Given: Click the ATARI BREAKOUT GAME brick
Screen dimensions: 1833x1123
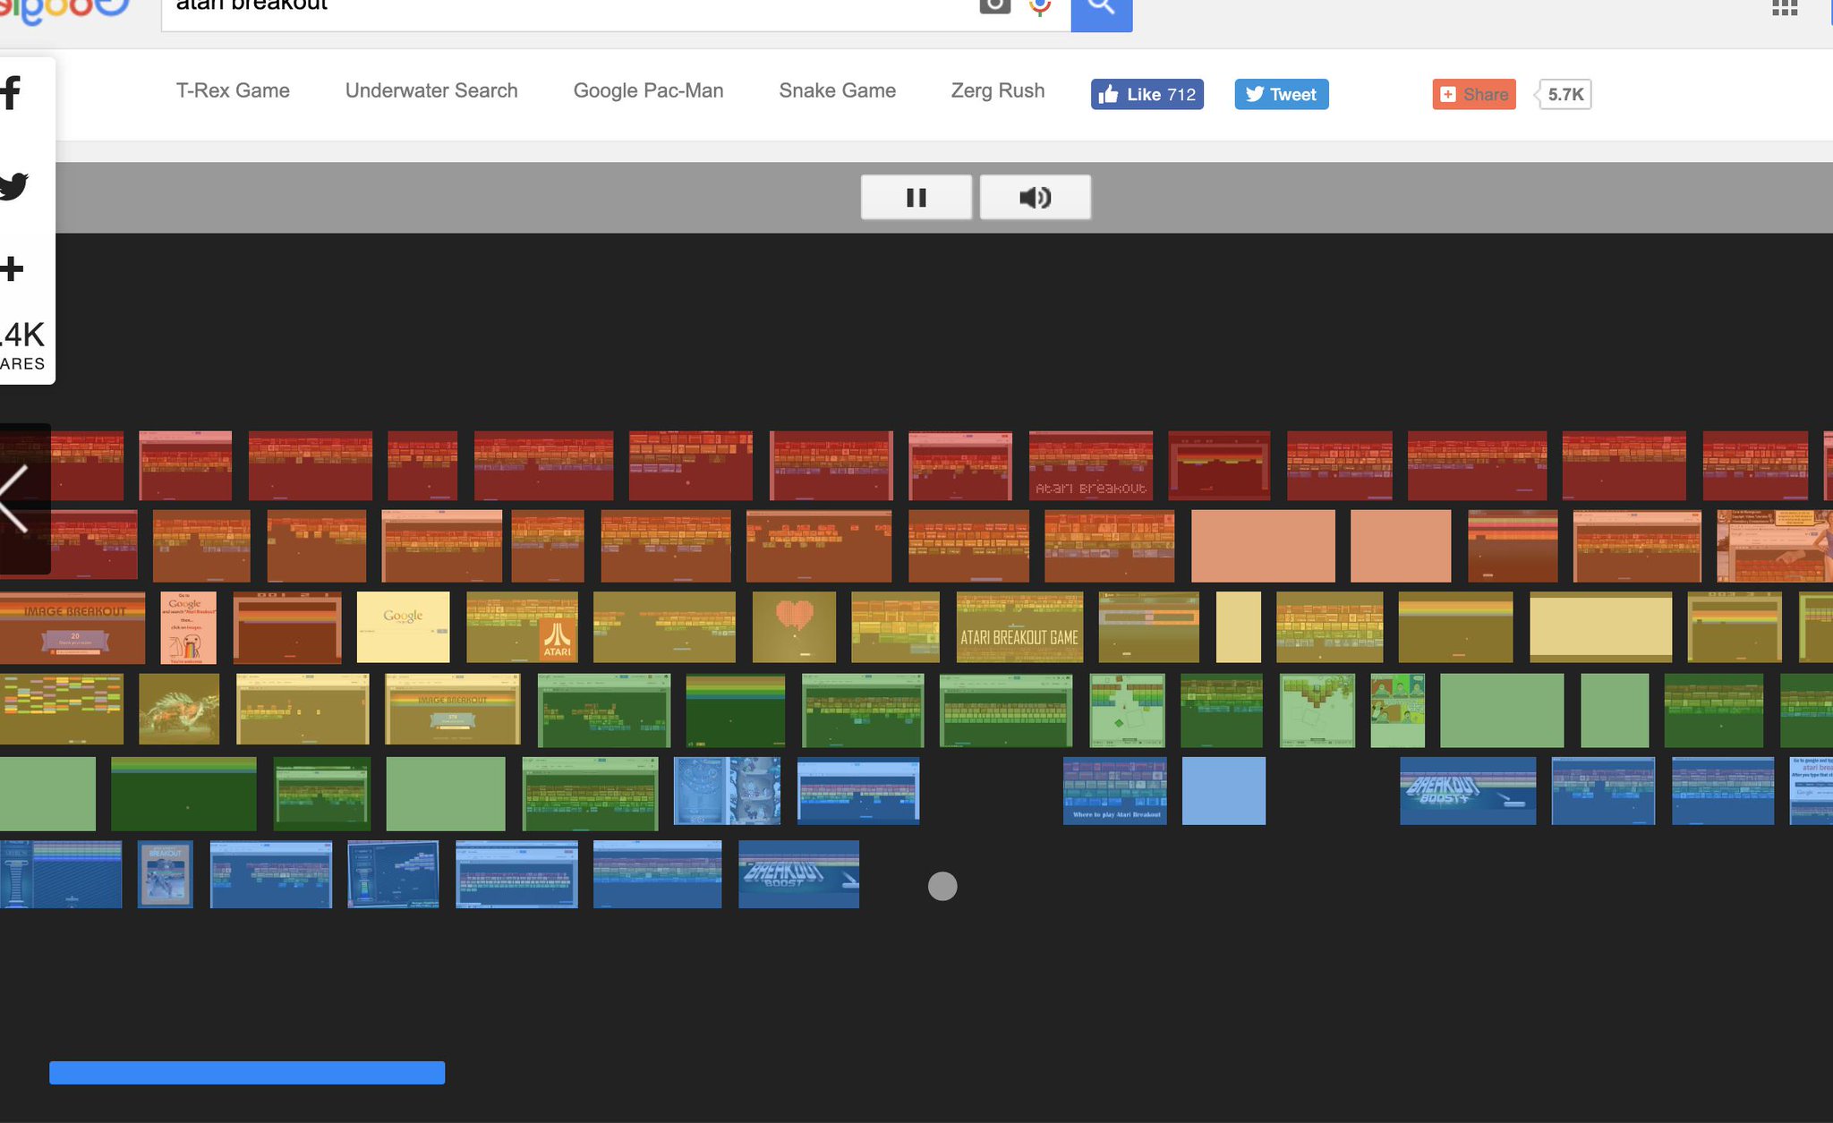Looking at the screenshot, I should [1019, 626].
